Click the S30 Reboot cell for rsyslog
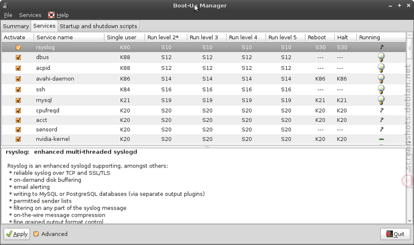414x245 pixels. point(320,48)
